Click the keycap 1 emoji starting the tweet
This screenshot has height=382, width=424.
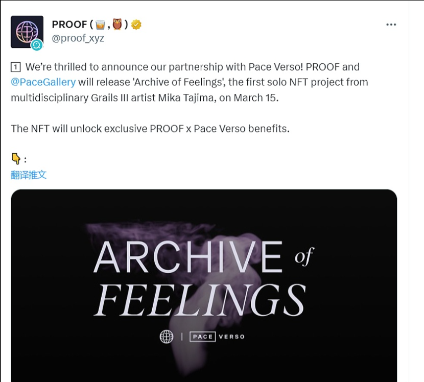pos(16,66)
